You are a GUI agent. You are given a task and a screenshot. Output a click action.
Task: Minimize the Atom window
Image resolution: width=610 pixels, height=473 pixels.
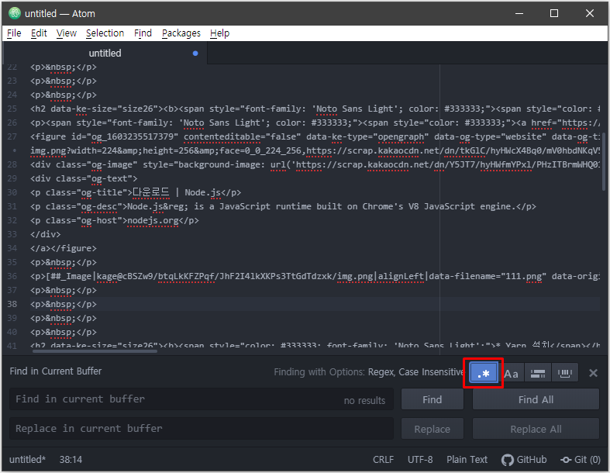(519, 13)
